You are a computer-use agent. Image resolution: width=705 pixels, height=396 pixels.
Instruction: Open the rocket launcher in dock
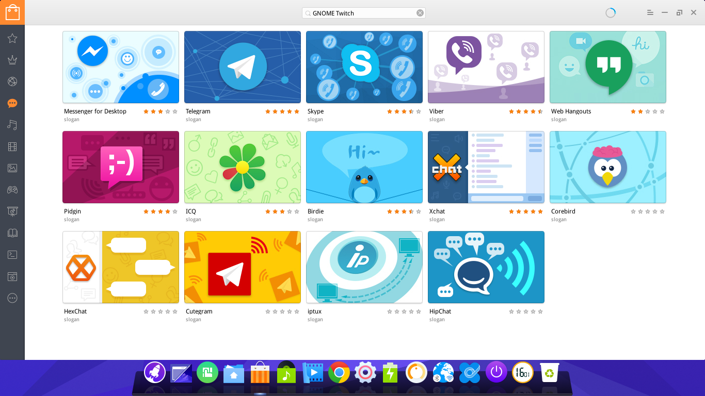(x=154, y=372)
